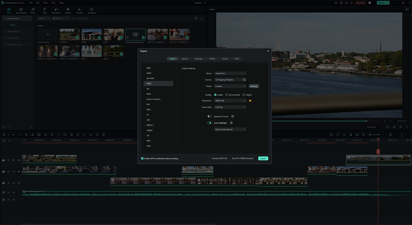Click the scissors split icon in timeline toolbar
The image size is (412, 225).
point(33,135)
